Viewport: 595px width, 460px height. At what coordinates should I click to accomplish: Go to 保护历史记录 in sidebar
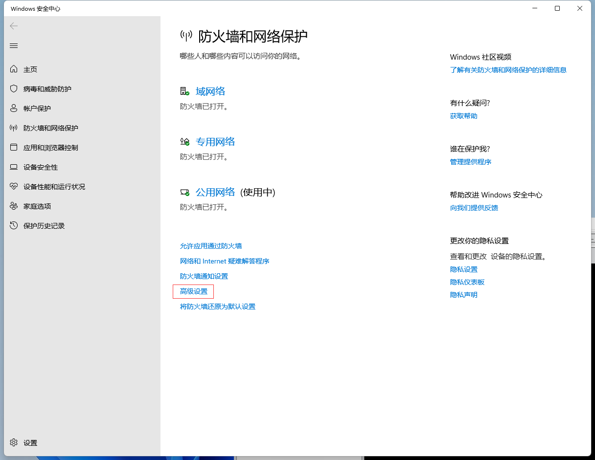(44, 226)
